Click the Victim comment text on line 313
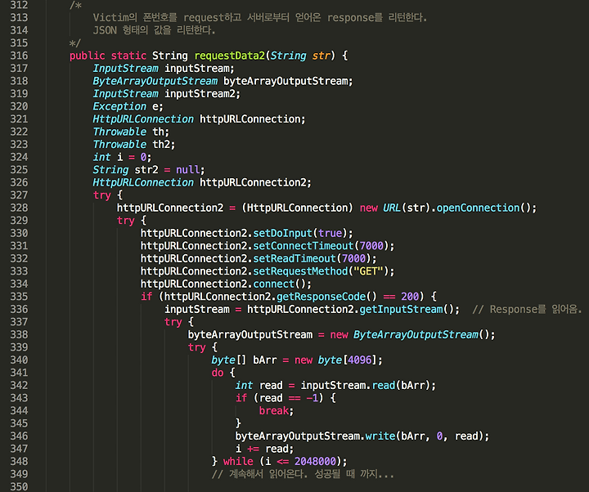 (x=260, y=18)
